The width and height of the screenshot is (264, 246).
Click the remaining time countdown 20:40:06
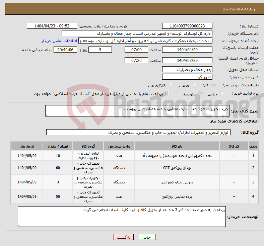coord(65,50)
